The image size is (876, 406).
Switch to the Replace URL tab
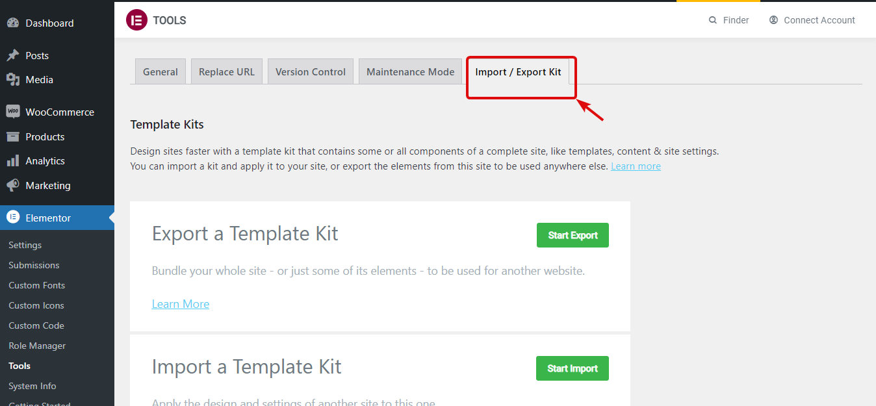click(227, 71)
